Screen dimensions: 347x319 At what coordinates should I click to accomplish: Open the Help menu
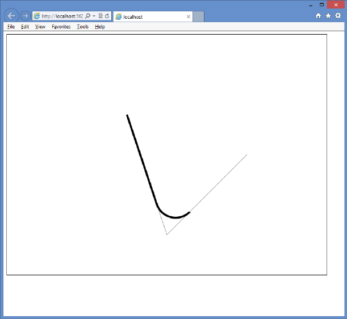pyautogui.click(x=100, y=27)
